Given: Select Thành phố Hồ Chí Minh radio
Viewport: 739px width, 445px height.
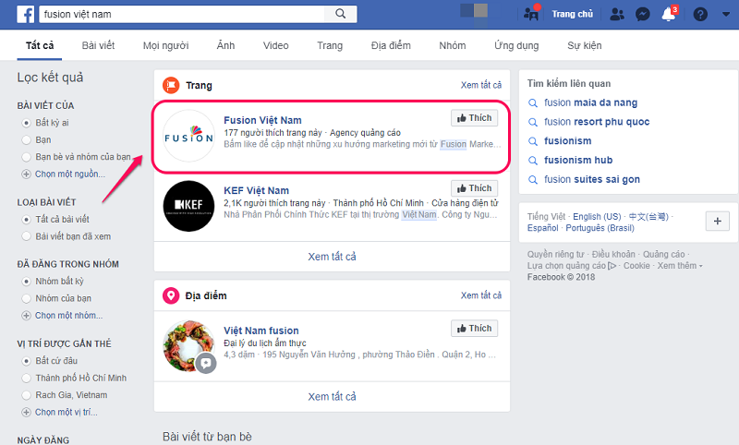Looking at the screenshot, I should tap(27, 379).
